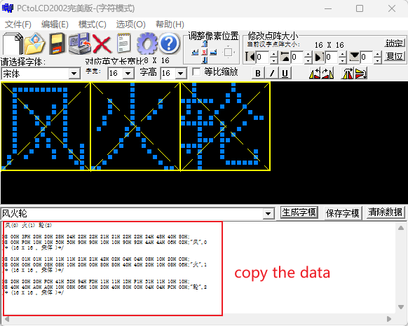Open the 编辑(E) menu
The height and width of the screenshot is (326, 408).
tap(55, 25)
